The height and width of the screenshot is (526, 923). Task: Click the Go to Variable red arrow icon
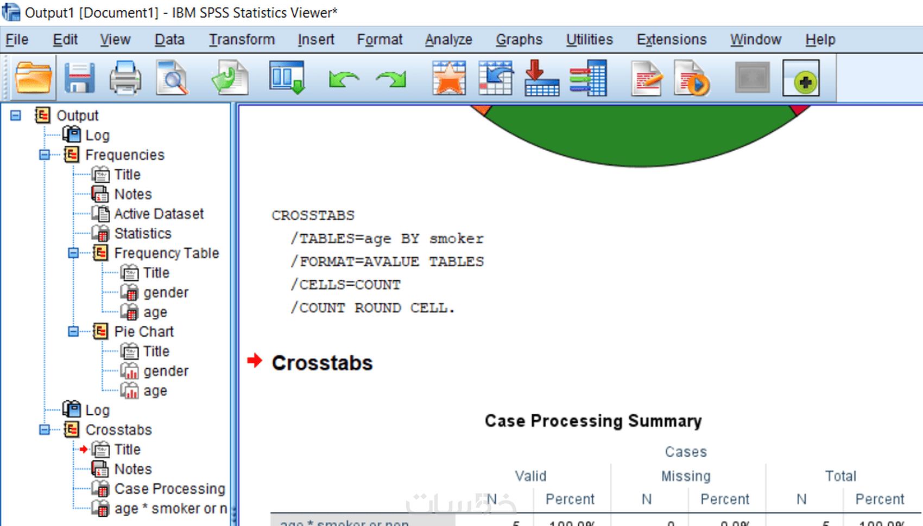tap(542, 79)
